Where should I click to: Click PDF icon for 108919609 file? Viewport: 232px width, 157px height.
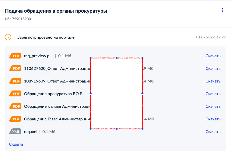(x=15, y=81)
